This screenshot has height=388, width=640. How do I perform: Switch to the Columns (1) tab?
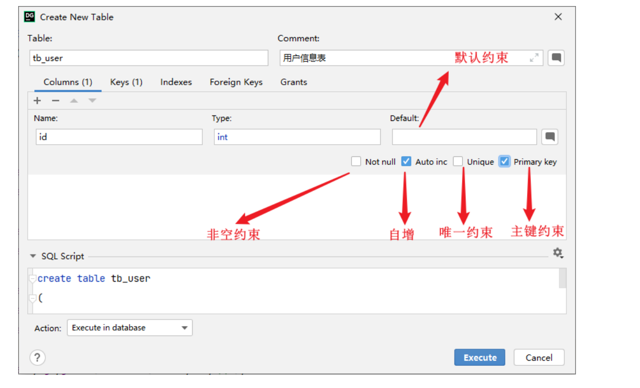point(68,82)
